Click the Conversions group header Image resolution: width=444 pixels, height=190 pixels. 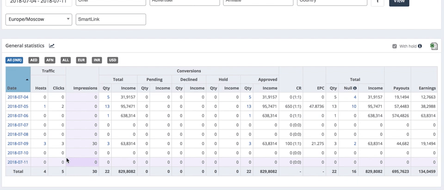click(189, 71)
